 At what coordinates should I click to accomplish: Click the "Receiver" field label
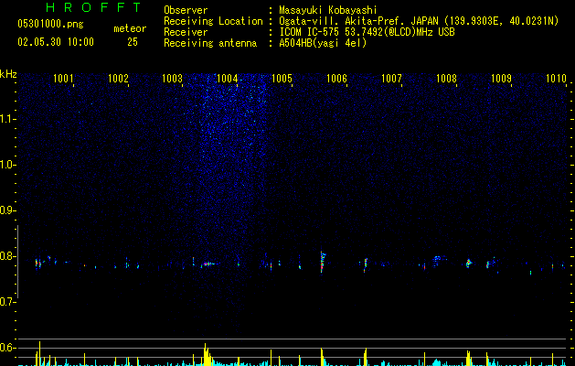click(186, 32)
